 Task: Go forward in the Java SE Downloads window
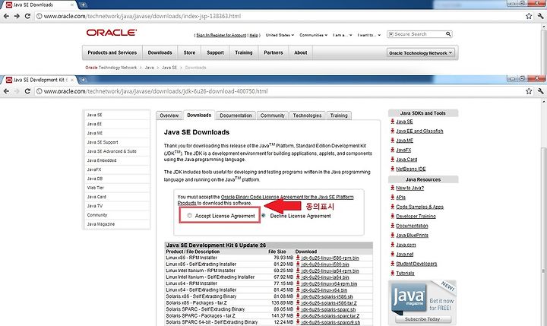tap(17, 16)
